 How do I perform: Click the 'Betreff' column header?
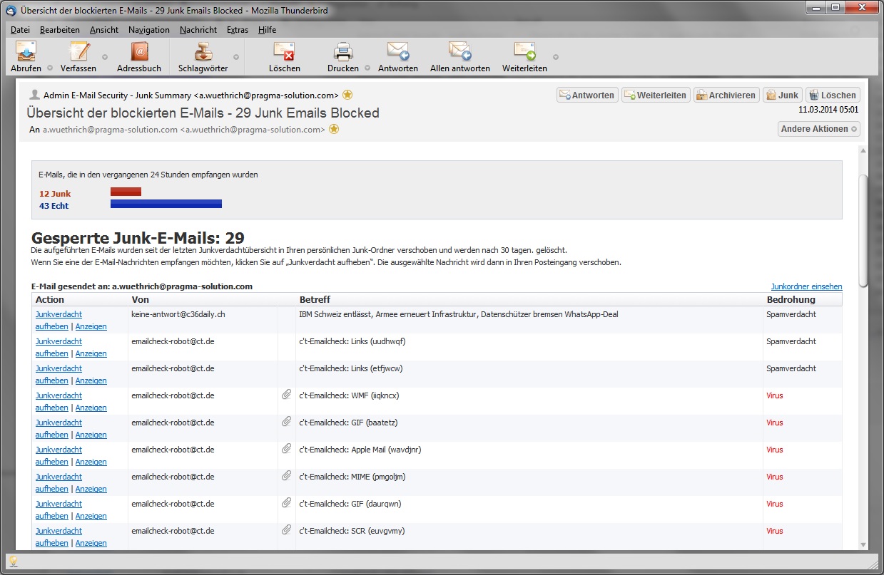click(315, 300)
